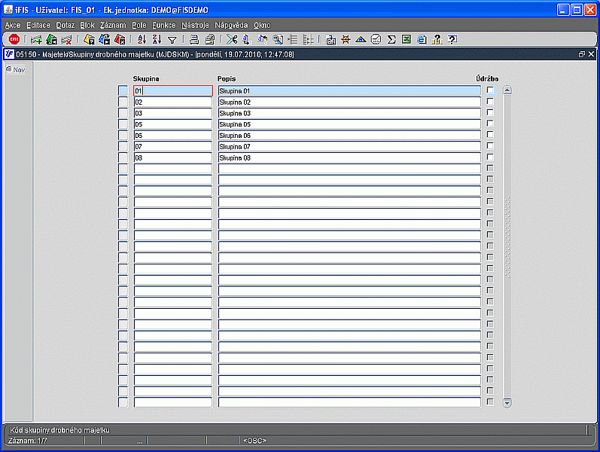Click the scissors cut icon
Screen dimensions: 600x452
pos(232,39)
